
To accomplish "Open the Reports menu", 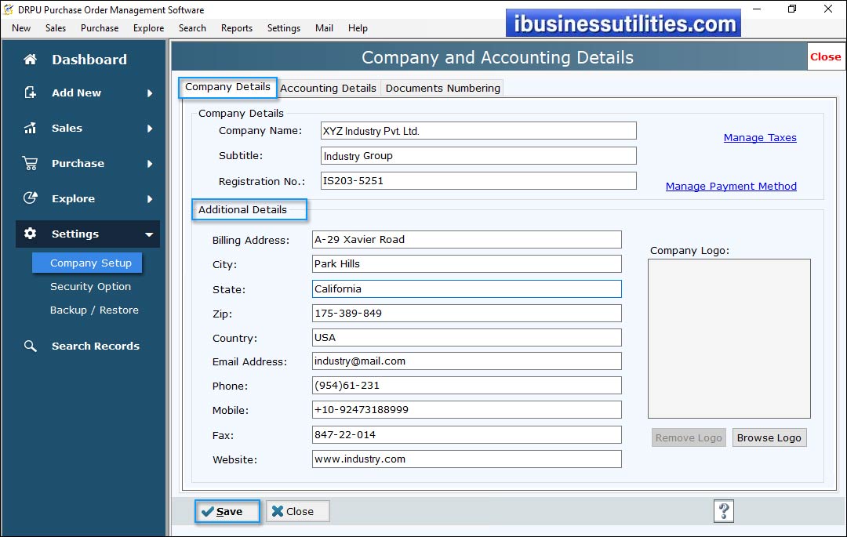I will 236,28.
